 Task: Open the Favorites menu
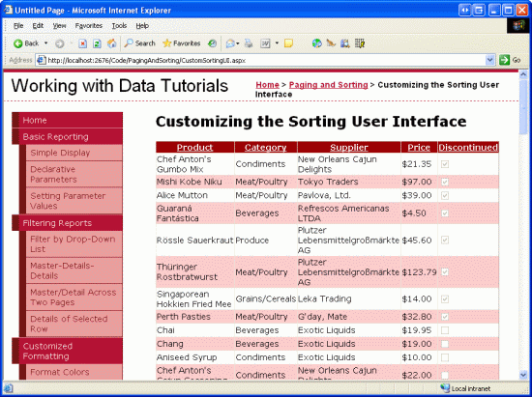click(x=89, y=26)
